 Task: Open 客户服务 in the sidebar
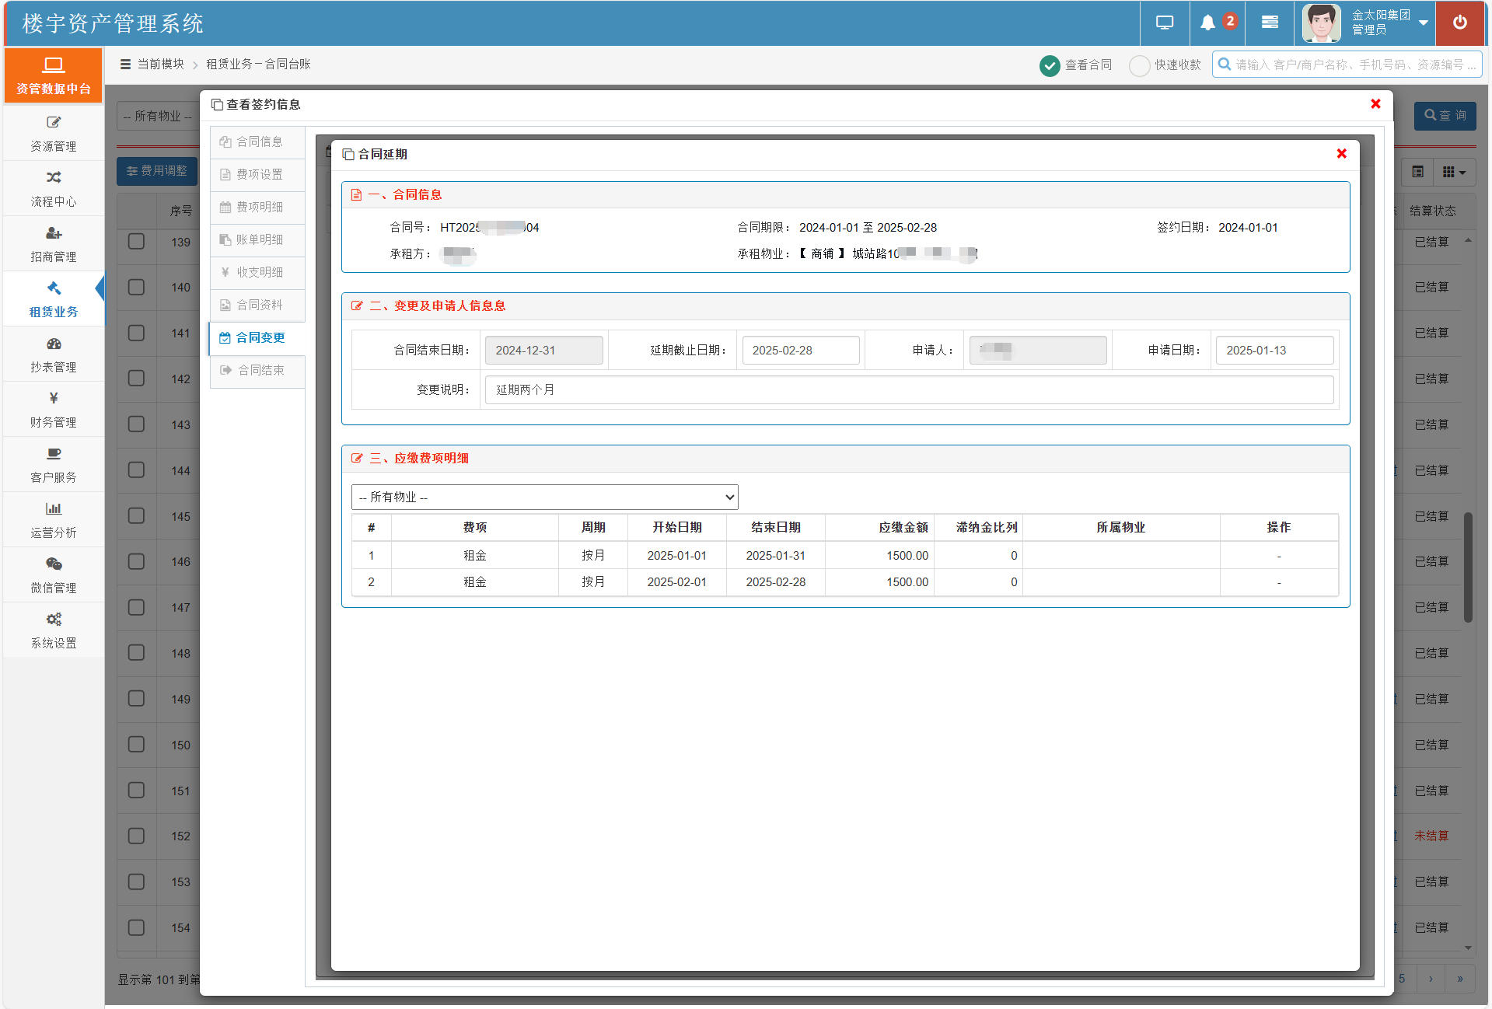tap(54, 465)
